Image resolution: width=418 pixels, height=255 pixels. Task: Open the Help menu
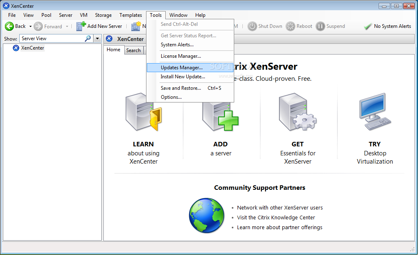[200, 15]
